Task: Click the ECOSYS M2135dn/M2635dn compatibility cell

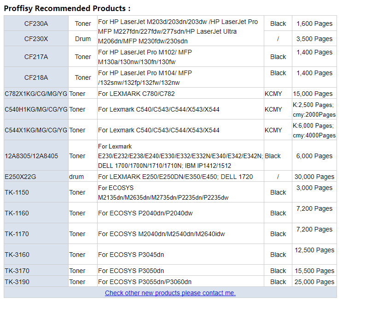Action: click(180, 192)
